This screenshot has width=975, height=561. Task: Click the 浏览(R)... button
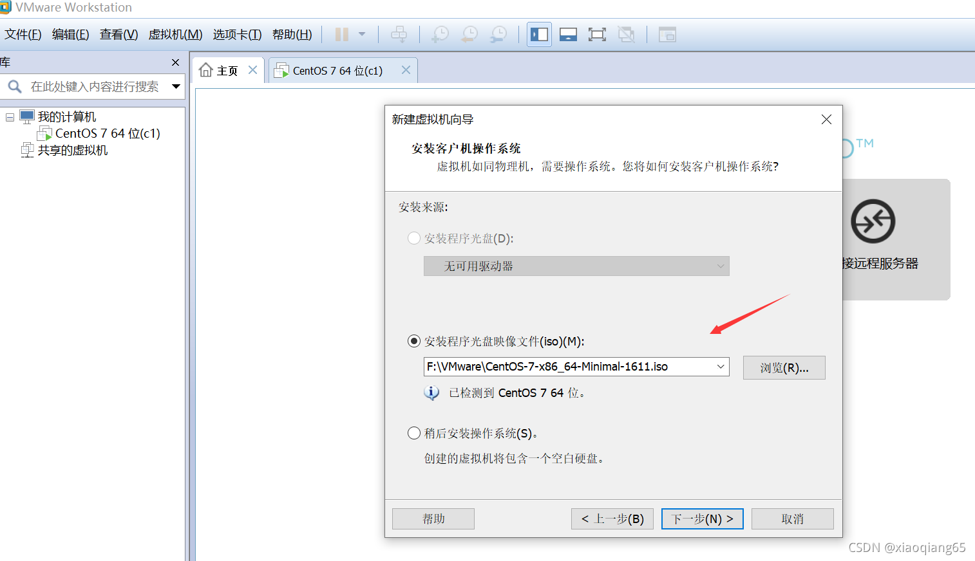point(784,367)
